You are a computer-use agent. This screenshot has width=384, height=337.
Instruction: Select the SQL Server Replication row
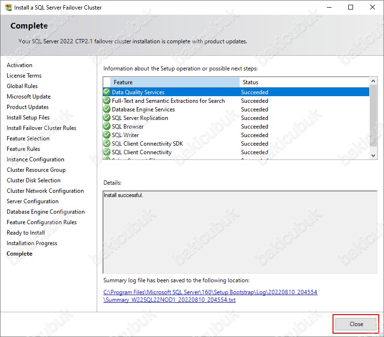(x=236, y=118)
